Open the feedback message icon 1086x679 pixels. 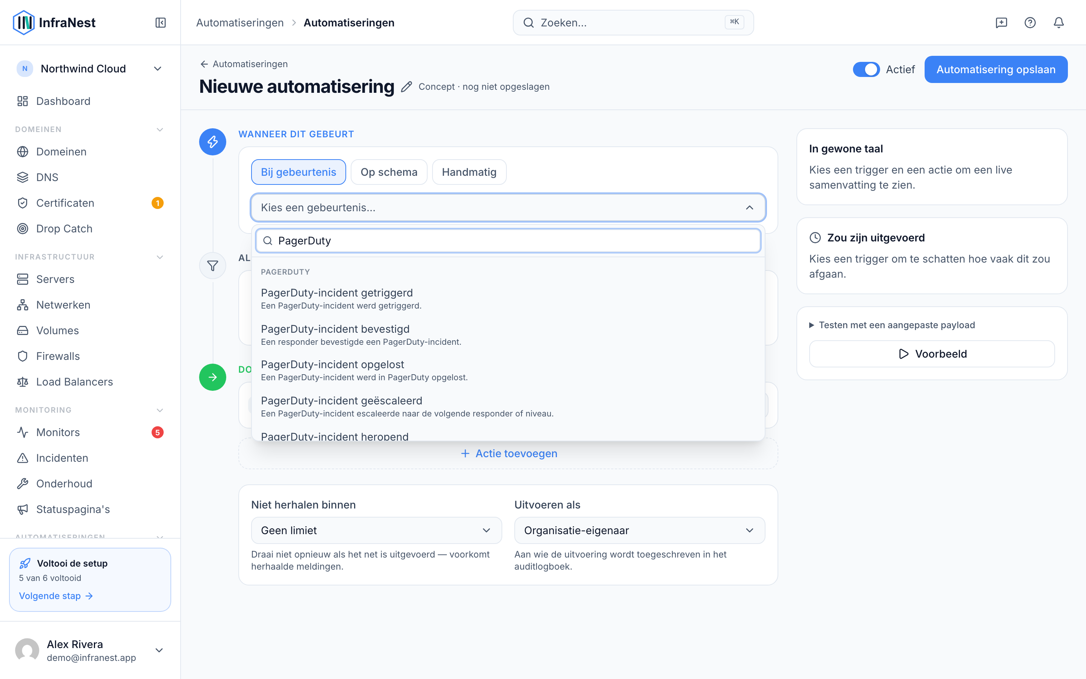[x=1001, y=23]
